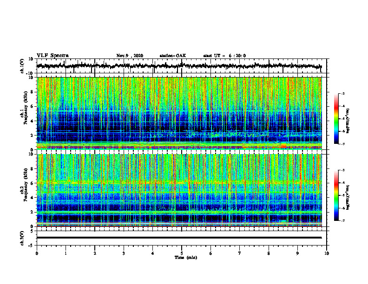Screen dimensions: 368x284
Task: Click the "6" kHz tick on the ch.1 frequency axis
Action: (33, 107)
